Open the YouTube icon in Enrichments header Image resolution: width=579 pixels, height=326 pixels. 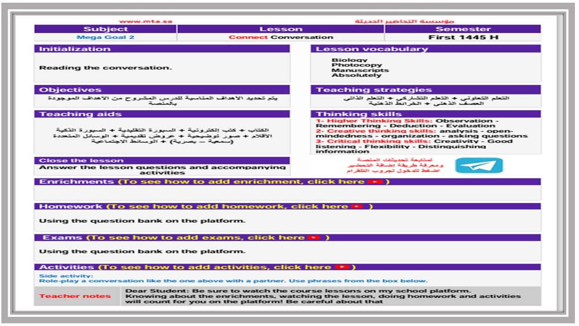[375, 182]
